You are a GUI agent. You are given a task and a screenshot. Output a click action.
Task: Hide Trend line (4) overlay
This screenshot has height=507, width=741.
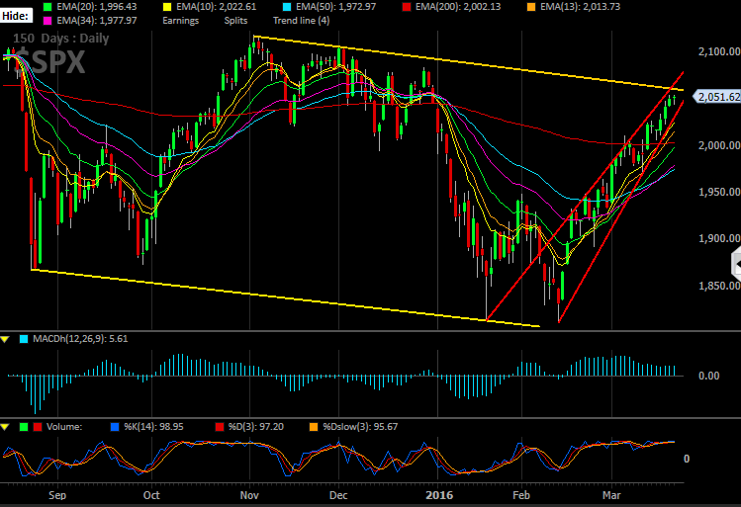[x=302, y=21]
